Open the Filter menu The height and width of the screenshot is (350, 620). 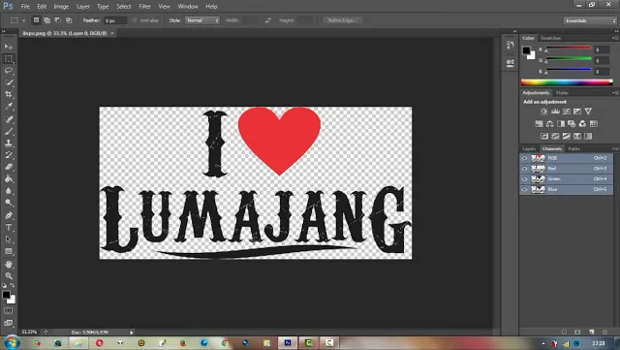click(144, 7)
